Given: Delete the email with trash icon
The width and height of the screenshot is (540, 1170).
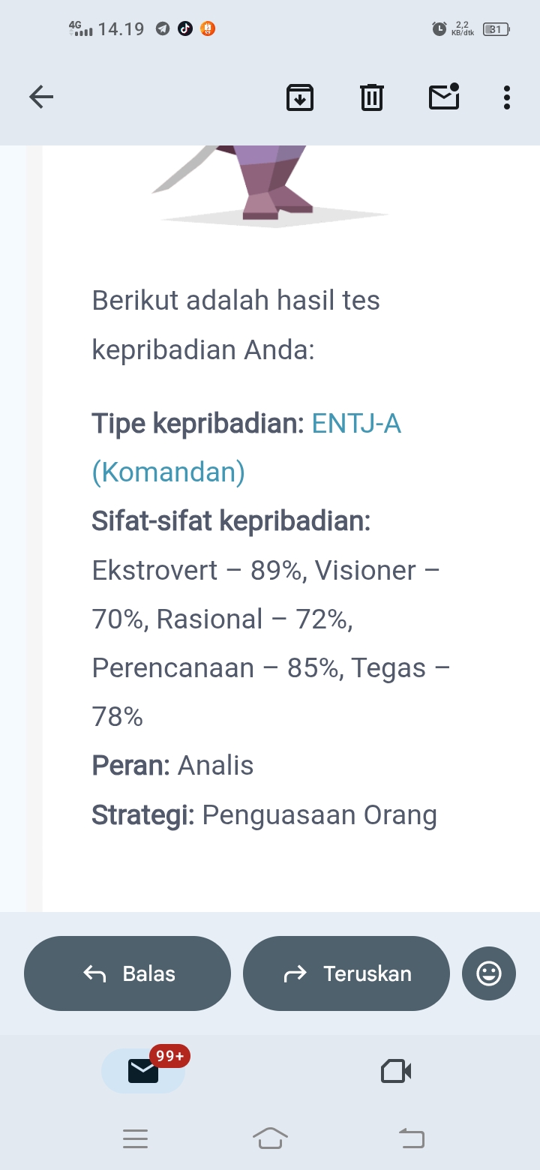Looking at the screenshot, I should click(x=372, y=97).
